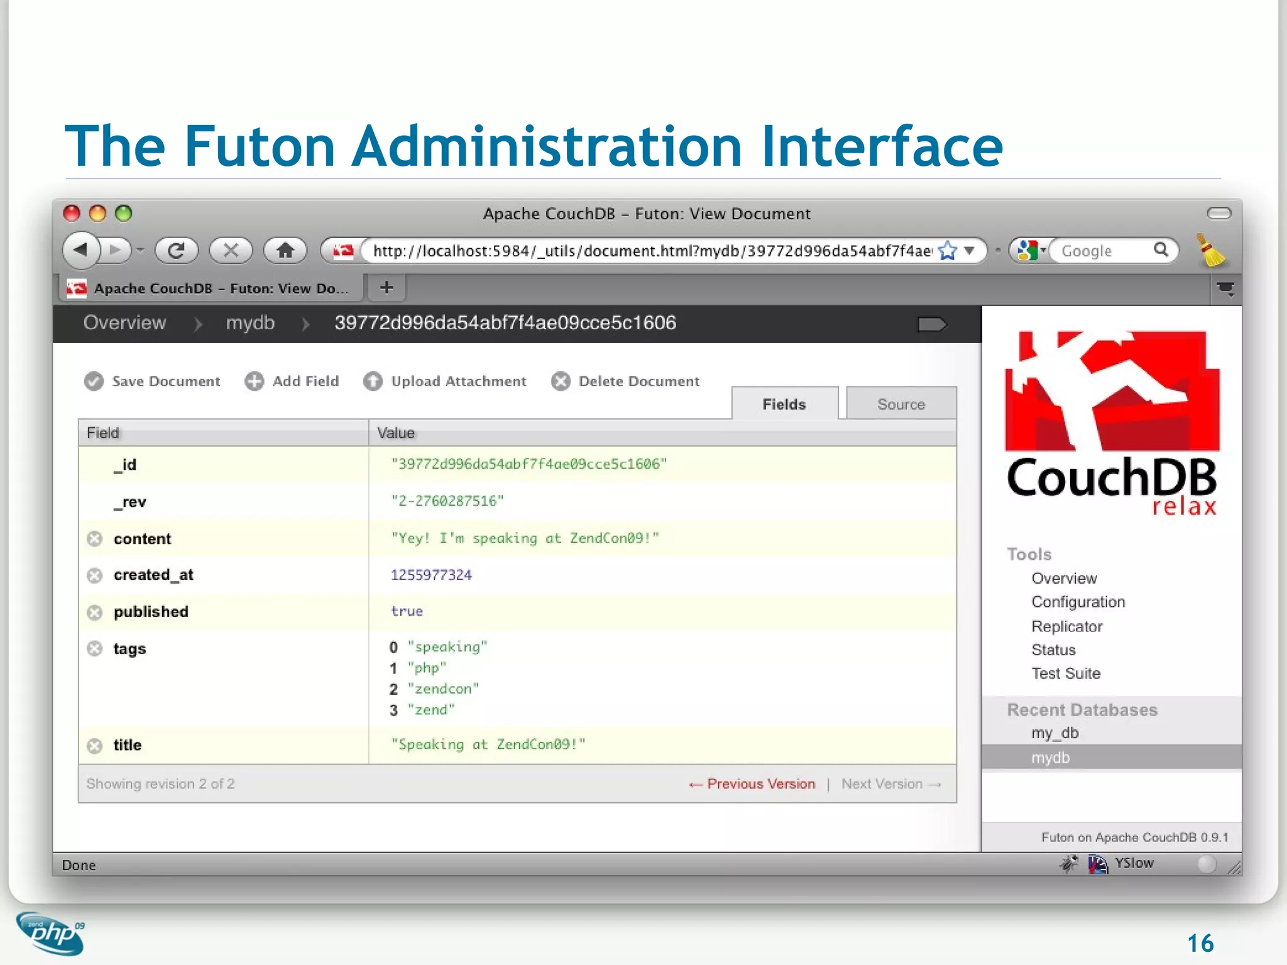Click Add Field
The width and height of the screenshot is (1287, 965).
pyautogui.click(x=292, y=381)
